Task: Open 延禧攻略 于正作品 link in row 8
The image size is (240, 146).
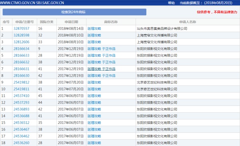Action: point(101,76)
